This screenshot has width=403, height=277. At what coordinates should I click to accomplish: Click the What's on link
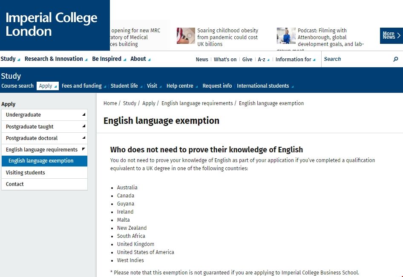point(225,60)
